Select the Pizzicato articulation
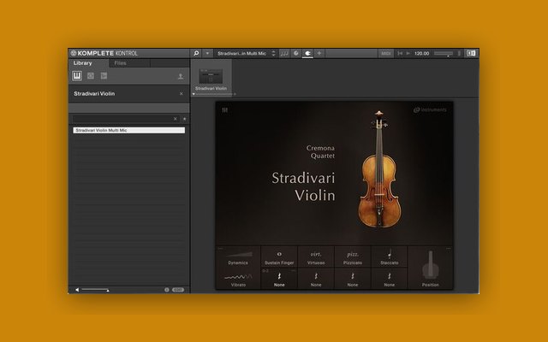Viewport: 548px width, 342px height. pos(353,257)
